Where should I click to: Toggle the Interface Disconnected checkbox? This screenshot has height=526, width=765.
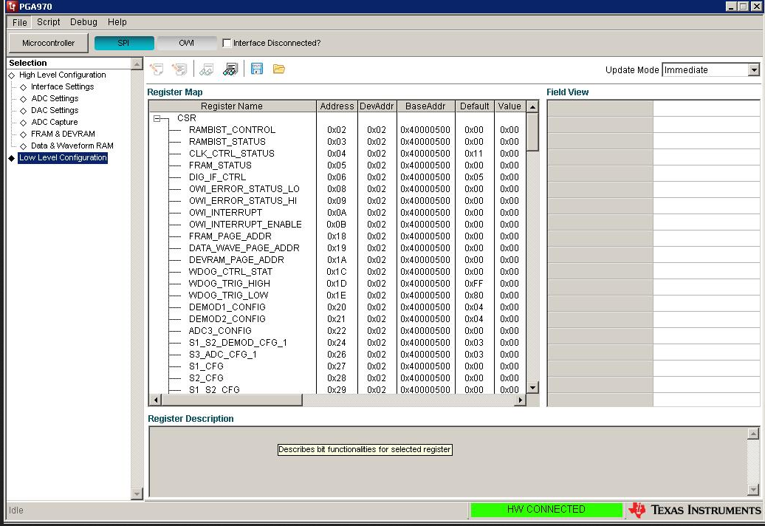click(x=227, y=43)
